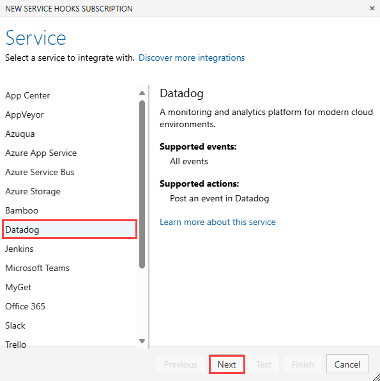This screenshot has width=380, height=381.
Task: Click the service list scroll-up arrow
Action: 142,93
